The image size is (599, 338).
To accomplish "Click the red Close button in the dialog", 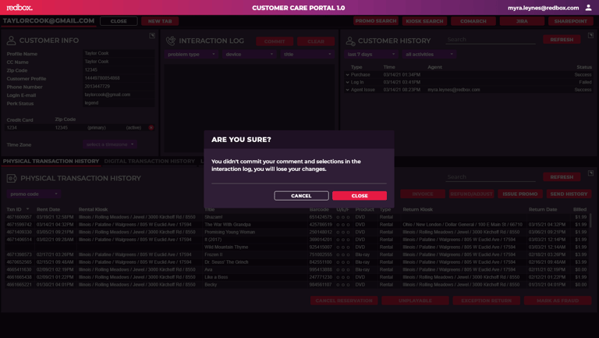I will (360, 196).
